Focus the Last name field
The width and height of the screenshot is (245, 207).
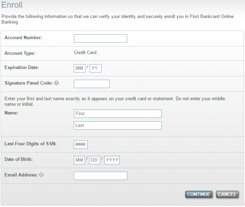[118, 126]
